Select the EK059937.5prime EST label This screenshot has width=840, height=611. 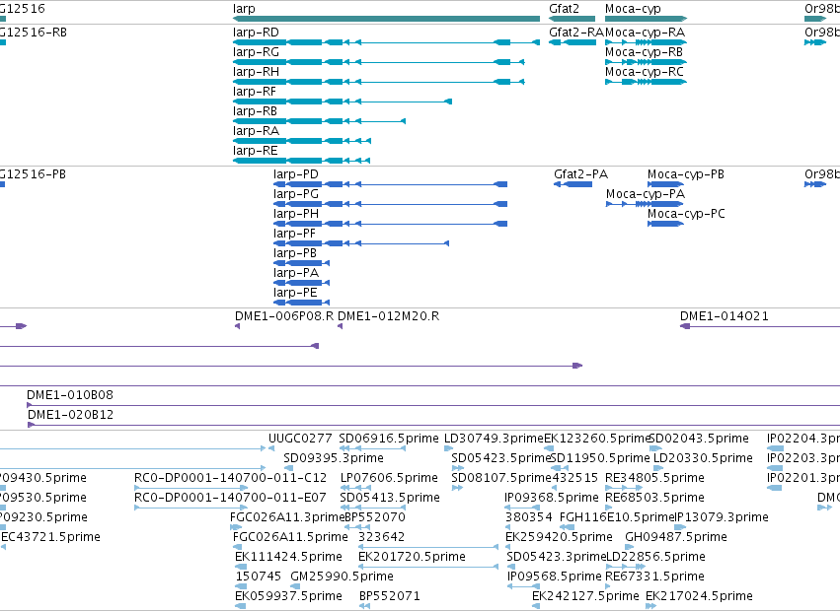(289, 596)
